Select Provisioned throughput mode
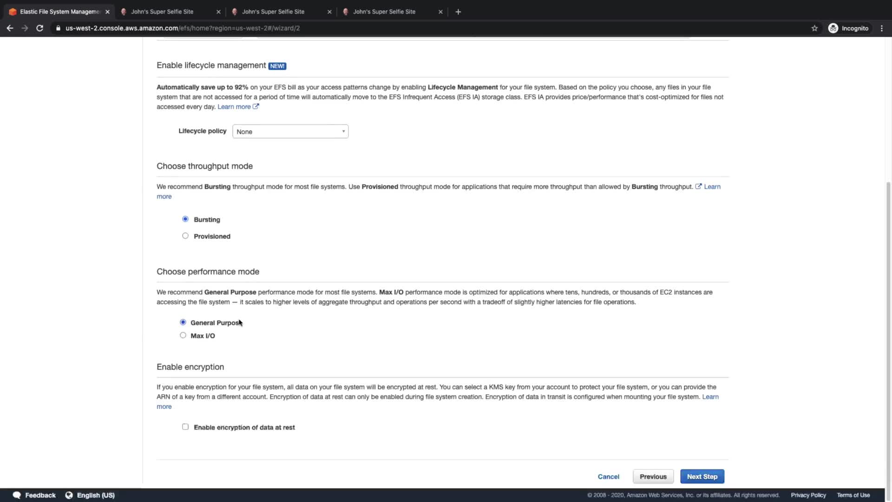 click(185, 236)
